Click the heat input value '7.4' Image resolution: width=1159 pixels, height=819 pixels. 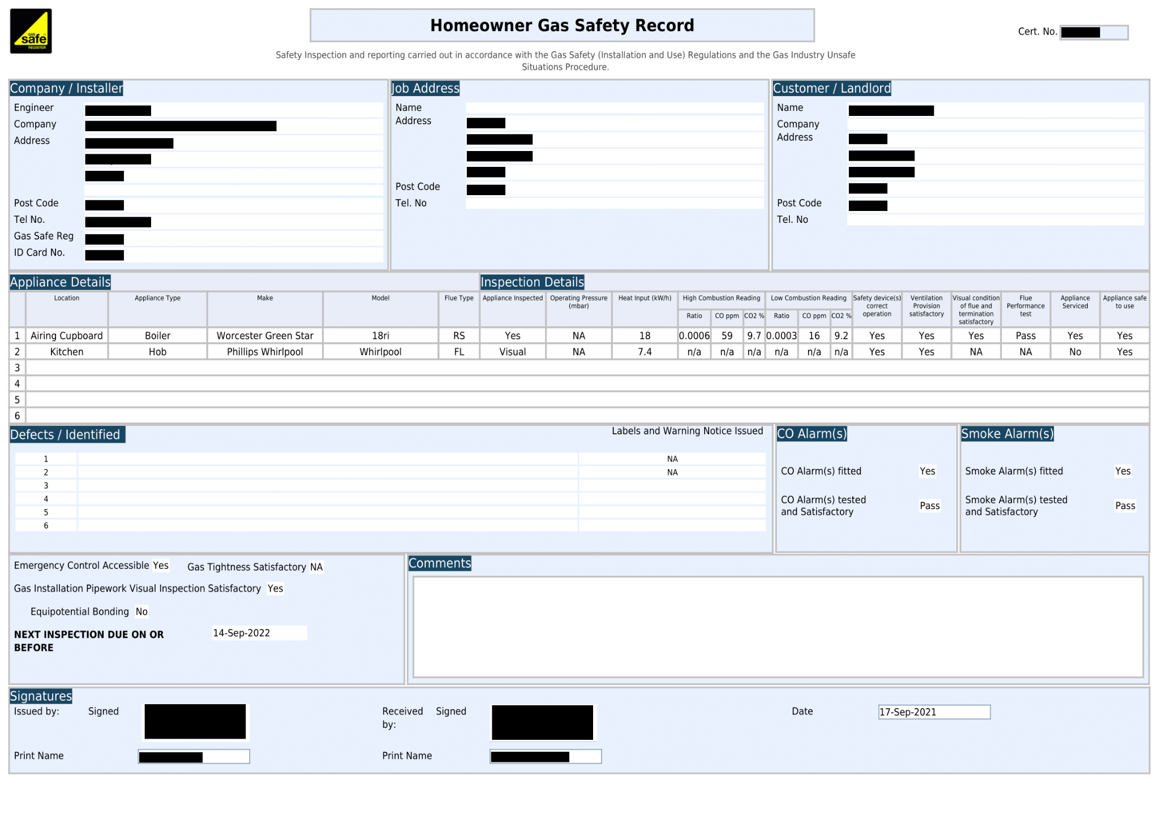click(x=645, y=352)
